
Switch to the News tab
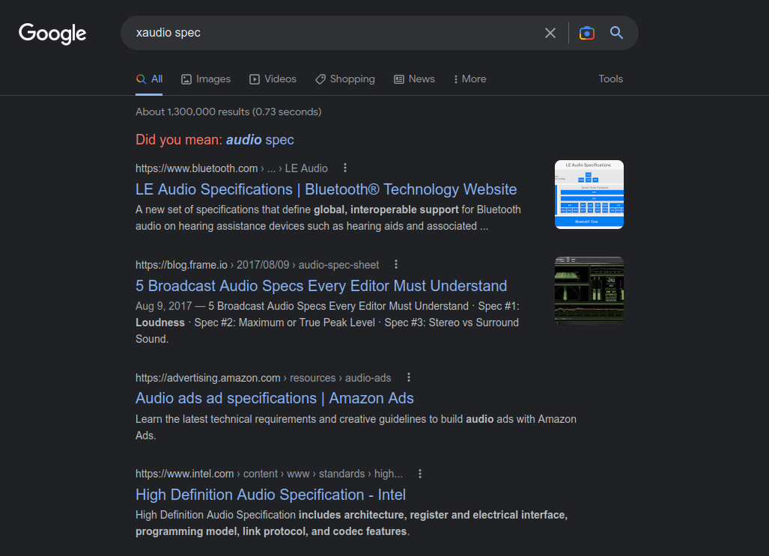point(414,79)
